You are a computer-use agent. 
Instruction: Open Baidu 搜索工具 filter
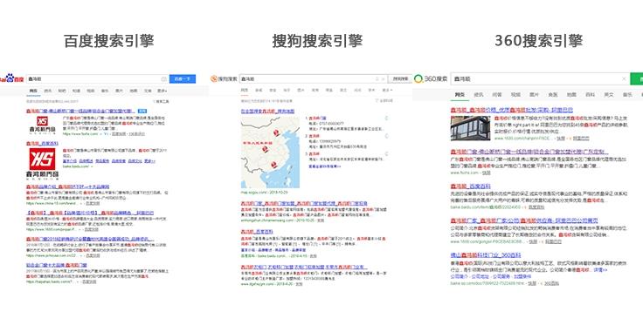pos(161,101)
